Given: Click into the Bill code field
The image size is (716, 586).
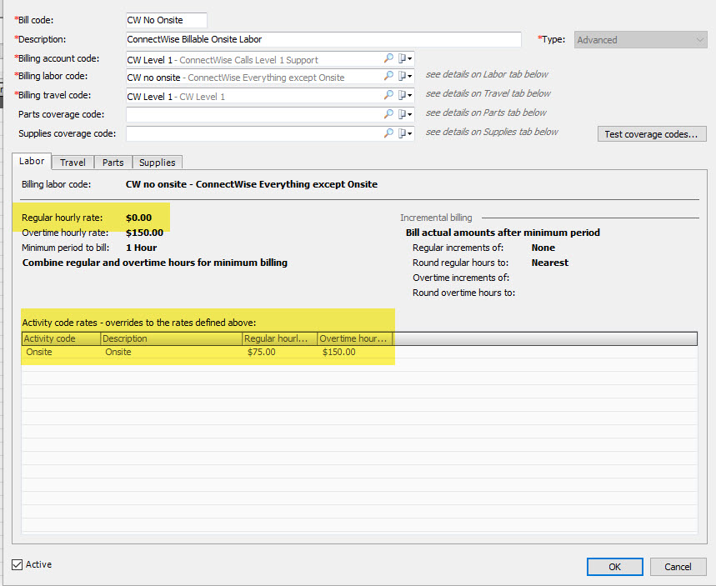Looking at the screenshot, I should coord(167,20).
